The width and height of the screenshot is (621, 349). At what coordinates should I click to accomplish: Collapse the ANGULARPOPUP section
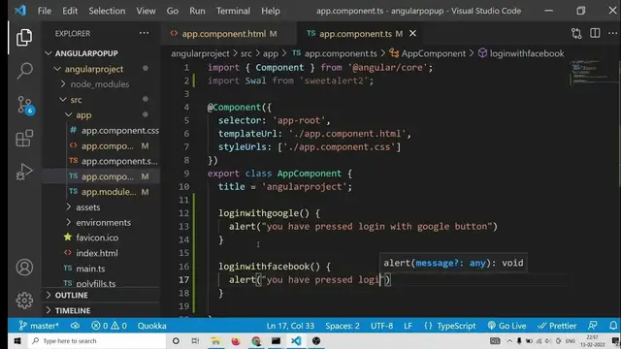click(86, 53)
